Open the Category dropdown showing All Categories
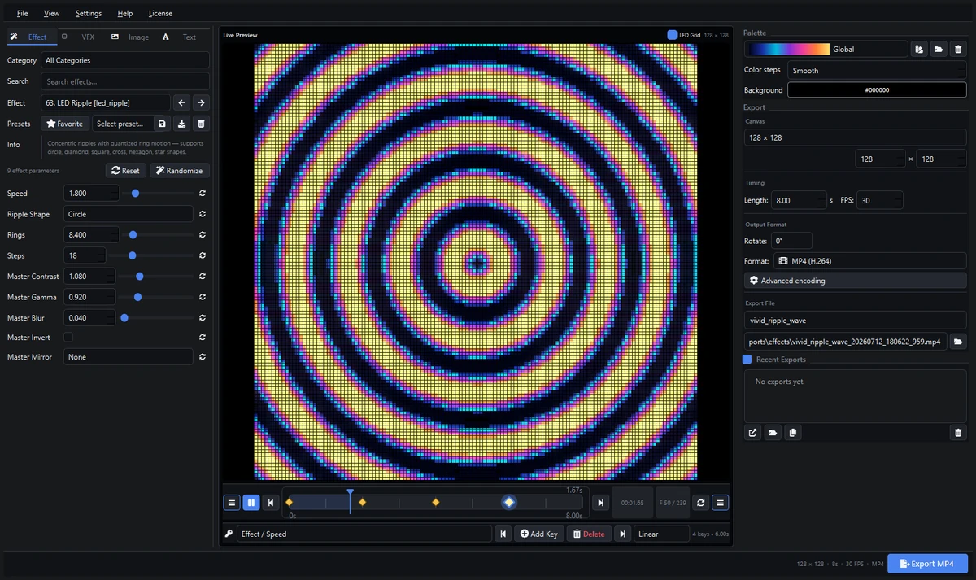976x580 pixels. click(x=125, y=60)
